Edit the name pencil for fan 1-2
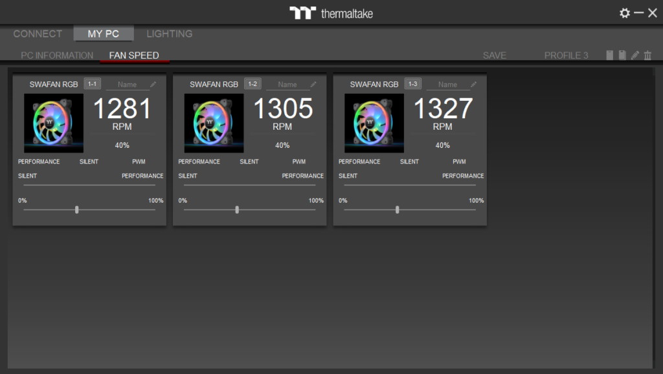Image resolution: width=663 pixels, height=374 pixels. coord(313,85)
